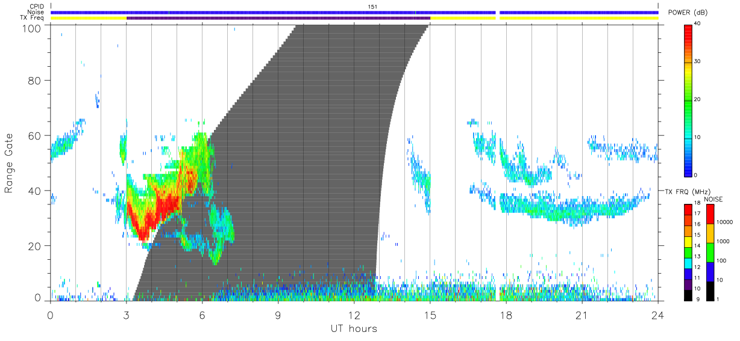Click the noise legend value "1000"

click(x=722, y=241)
